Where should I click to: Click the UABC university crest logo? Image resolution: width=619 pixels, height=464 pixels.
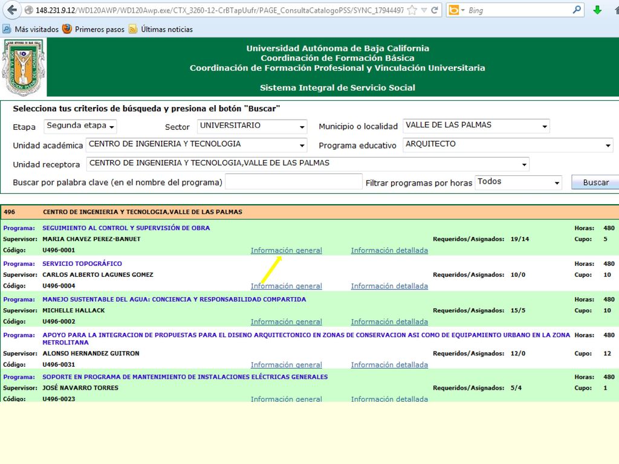tap(23, 68)
